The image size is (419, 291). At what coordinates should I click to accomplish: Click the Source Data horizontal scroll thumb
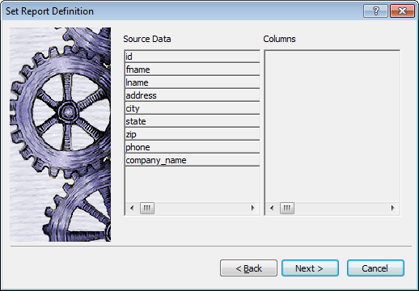coord(147,208)
